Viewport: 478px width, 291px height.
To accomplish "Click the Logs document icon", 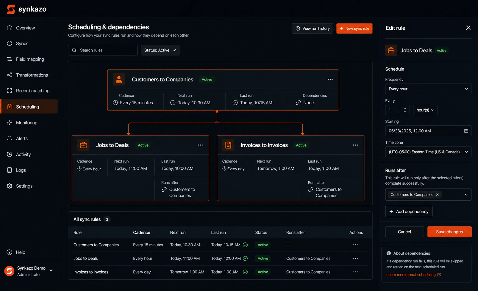I will [10, 170].
